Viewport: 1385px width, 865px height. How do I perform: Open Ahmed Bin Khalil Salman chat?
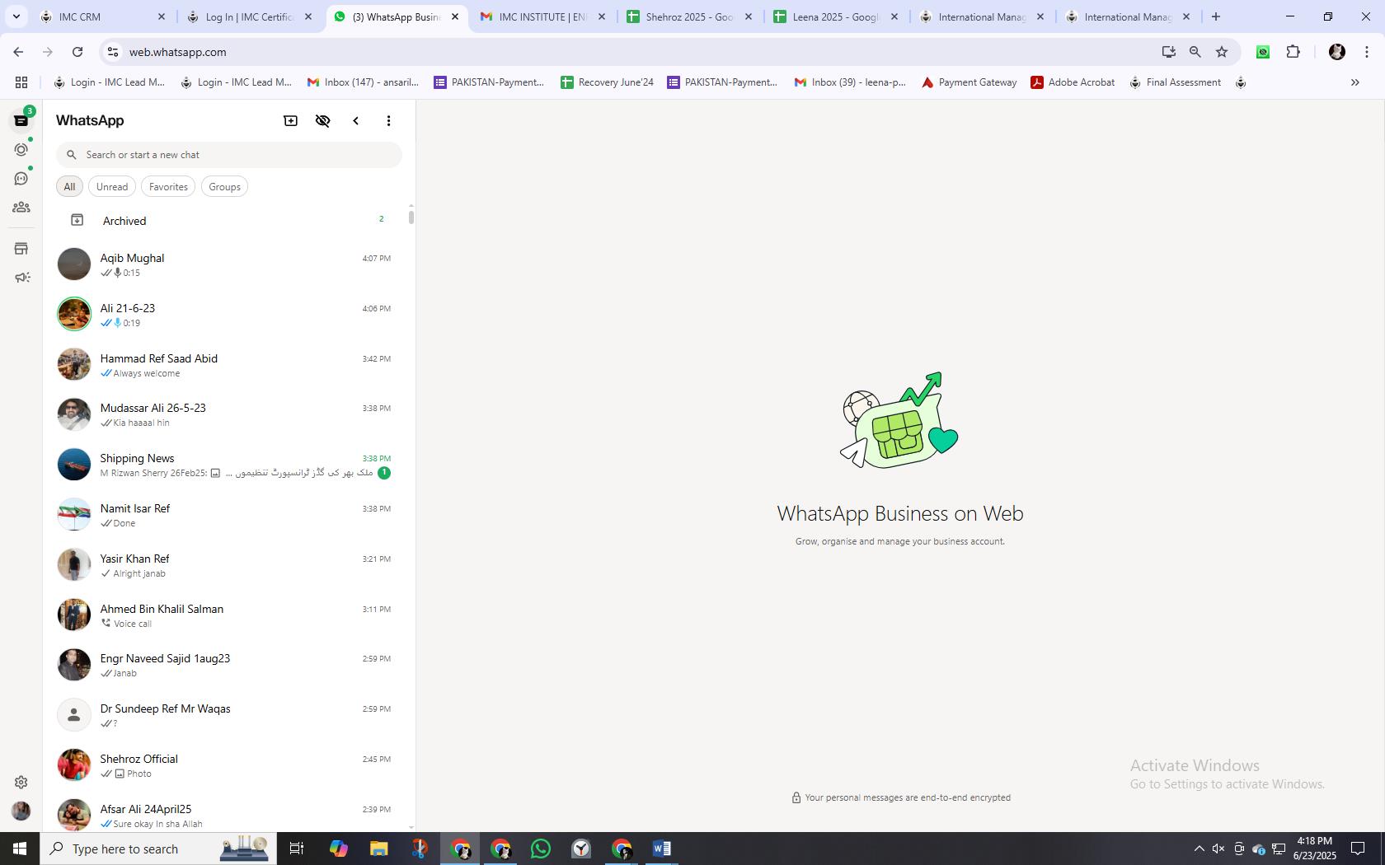(225, 615)
